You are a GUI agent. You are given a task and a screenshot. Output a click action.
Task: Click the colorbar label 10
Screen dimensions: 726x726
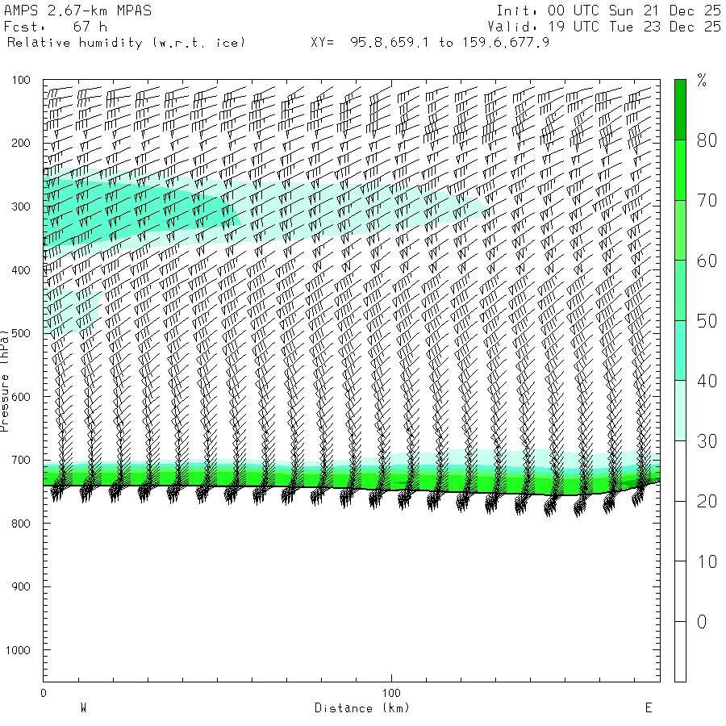pos(707,561)
